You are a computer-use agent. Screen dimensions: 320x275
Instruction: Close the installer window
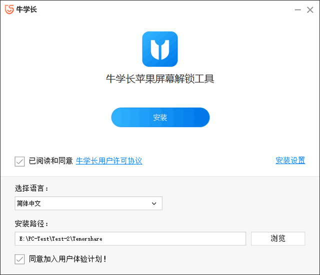click(x=310, y=10)
